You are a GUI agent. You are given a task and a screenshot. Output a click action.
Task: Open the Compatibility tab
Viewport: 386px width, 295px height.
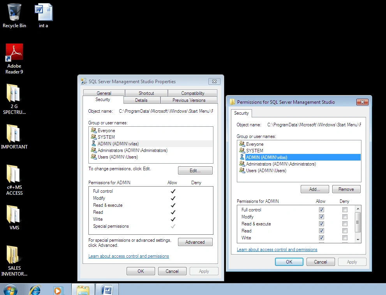[x=193, y=93]
